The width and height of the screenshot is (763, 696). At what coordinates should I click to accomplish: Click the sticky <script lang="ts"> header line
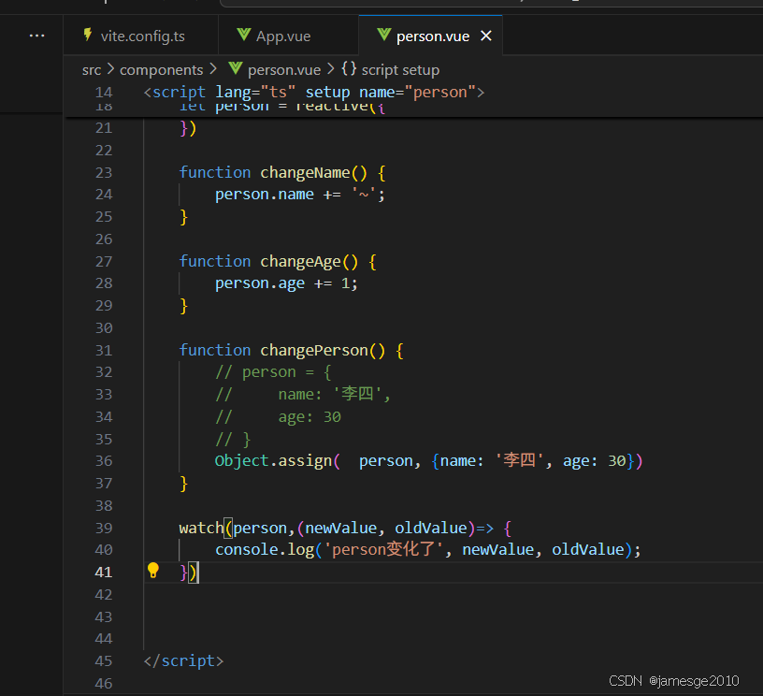coord(314,92)
